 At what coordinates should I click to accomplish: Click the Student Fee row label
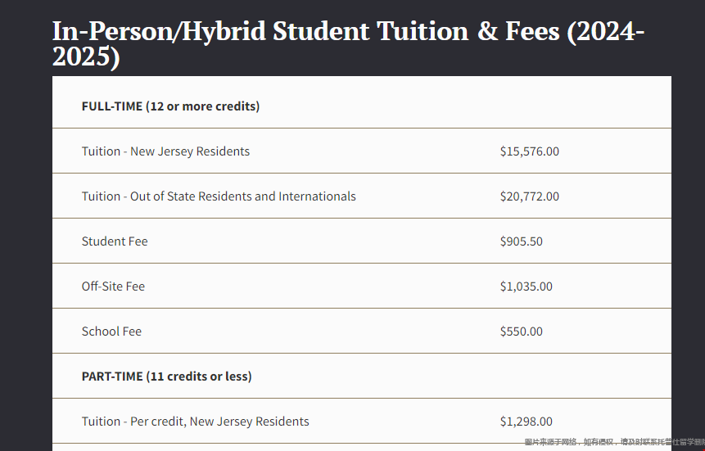pyautogui.click(x=115, y=241)
